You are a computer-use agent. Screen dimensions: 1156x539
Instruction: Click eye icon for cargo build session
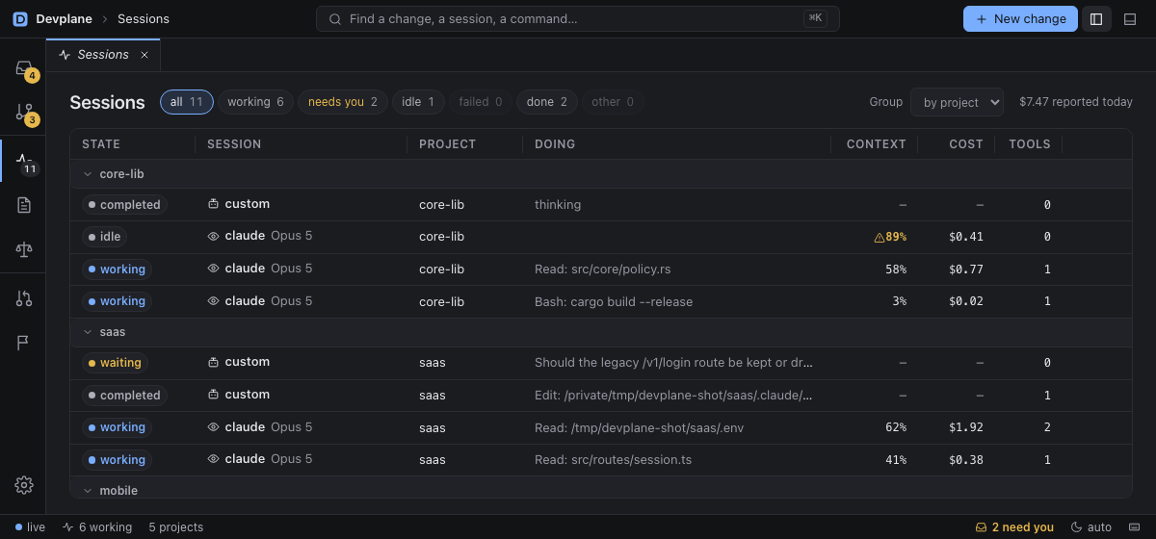[214, 301]
